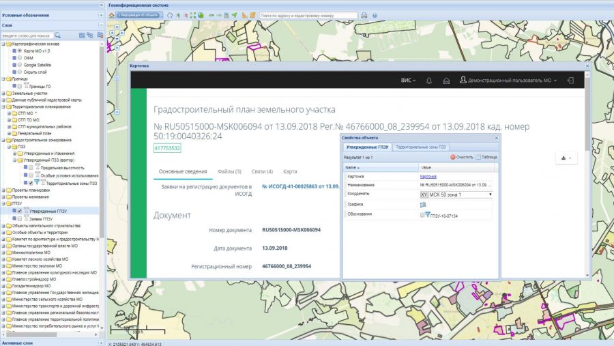Switch to the Файлы (3) tab
This screenshot has height=346, width=614.
(229, 171)
